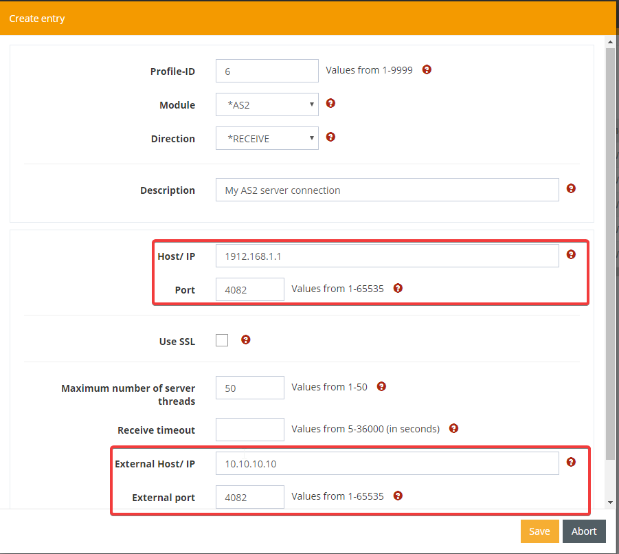The height and width of the screenshot is (554, 619).
Task: Click into the empty Receive timeout field
Action: [x=249, y=430]
